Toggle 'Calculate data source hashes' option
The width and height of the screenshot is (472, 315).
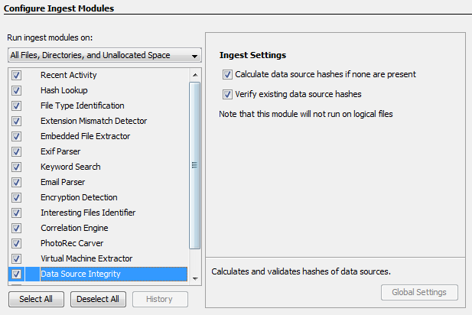tap(227, 75)
